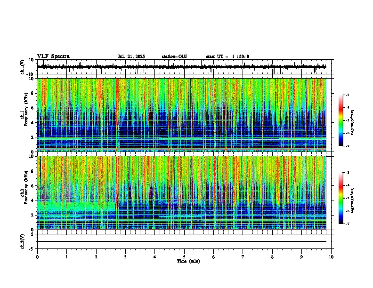Click the time axis tick labeled 1

click(66, 257)
